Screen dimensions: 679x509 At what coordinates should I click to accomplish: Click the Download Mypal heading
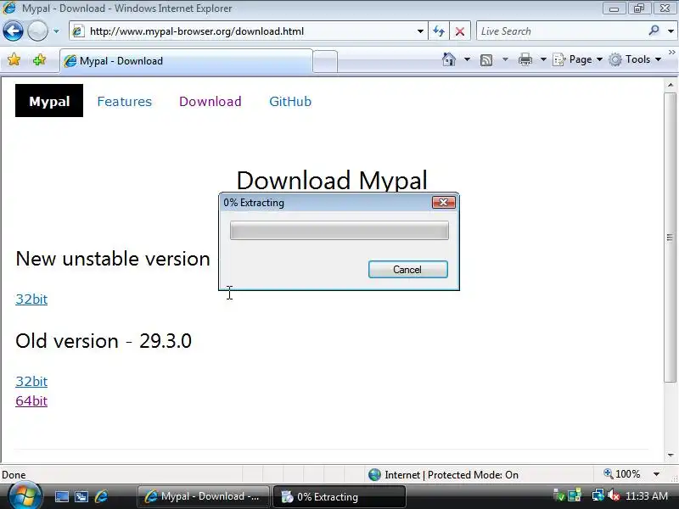[x=332, y=180]
